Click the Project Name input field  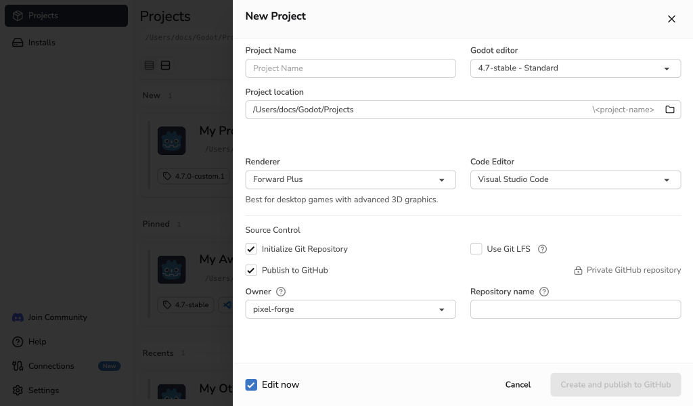tap(351, 68)
